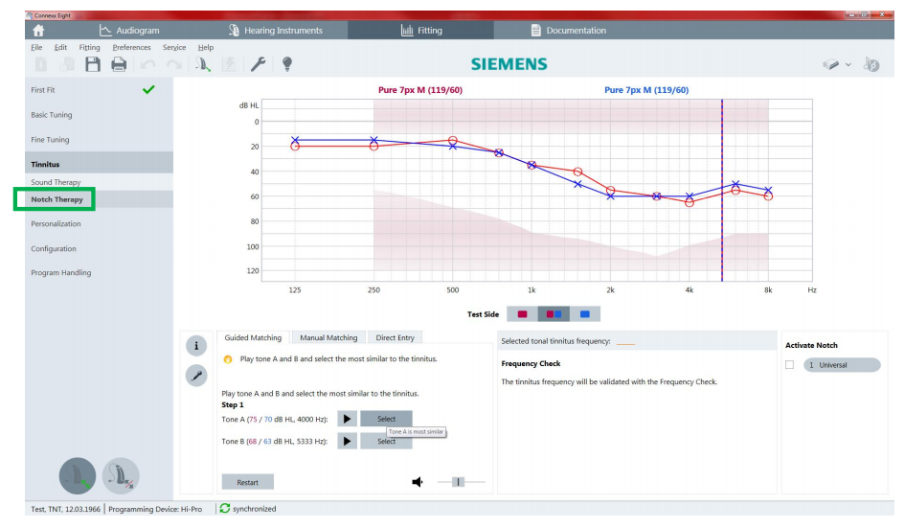The width and height of the screenshot is (905, 528).
Task: Open the Hearing Instruments tab
Action: pyautogui.click(x=275, y=31)
